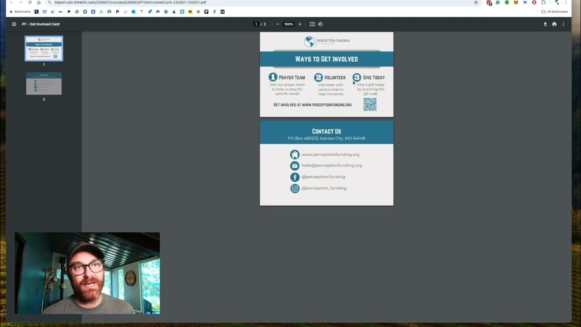Download the PDF file
581x327 pixels.
[545, 24]
